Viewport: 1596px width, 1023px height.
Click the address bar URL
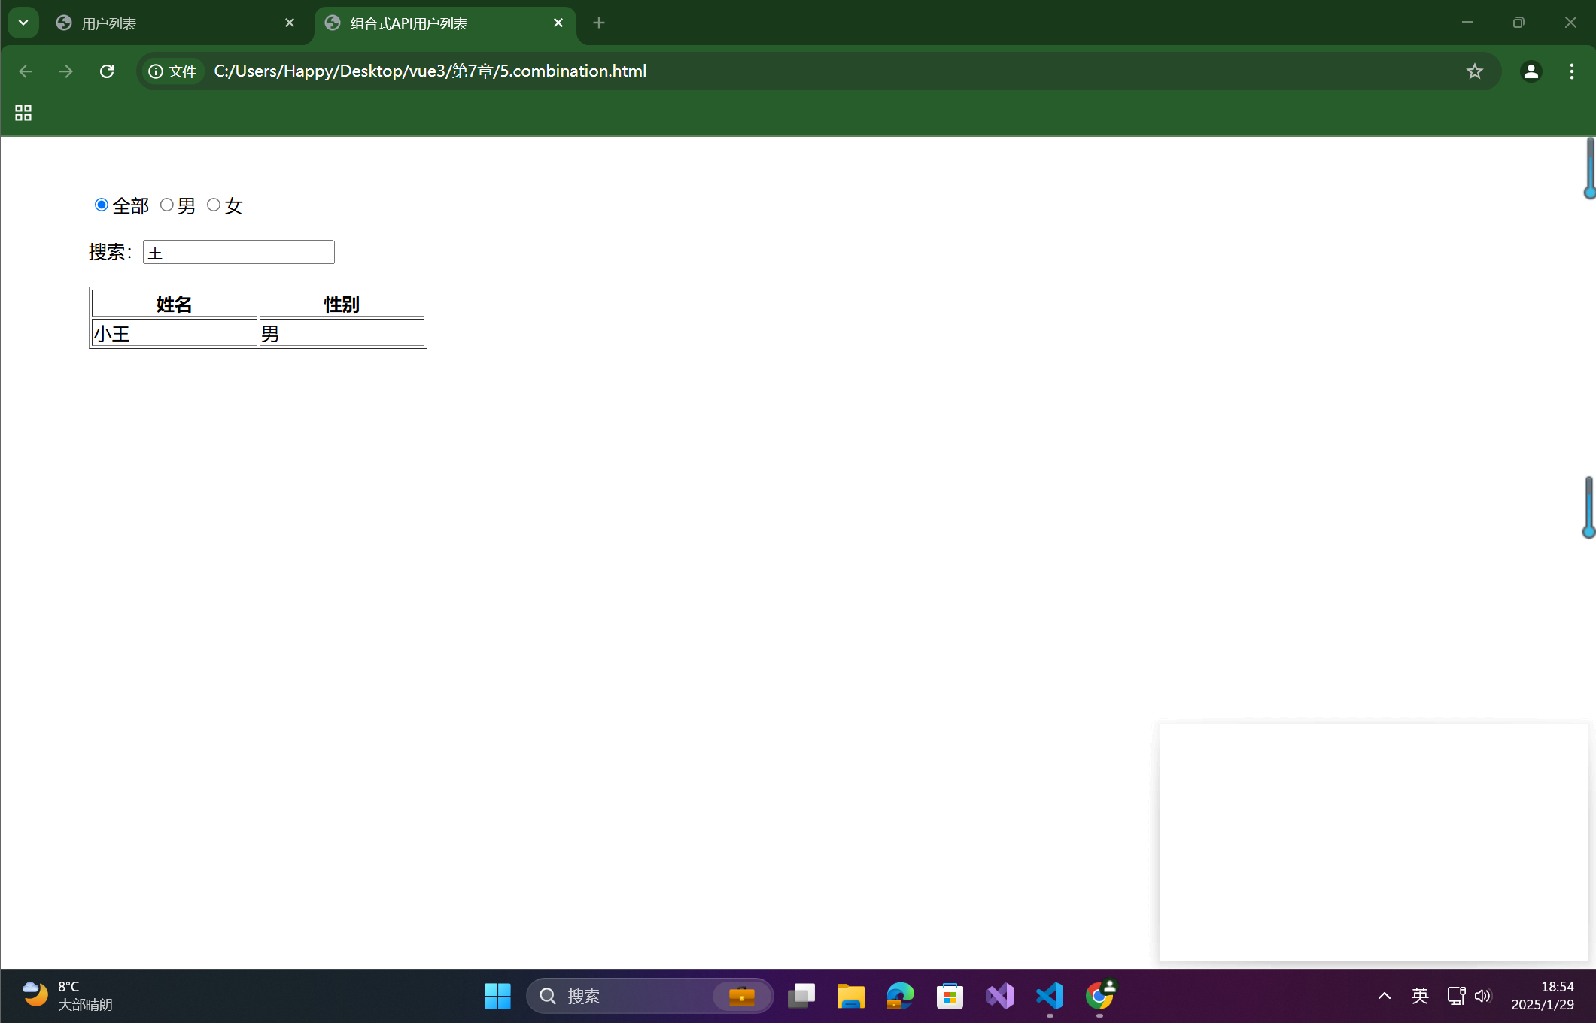[430, 71]
